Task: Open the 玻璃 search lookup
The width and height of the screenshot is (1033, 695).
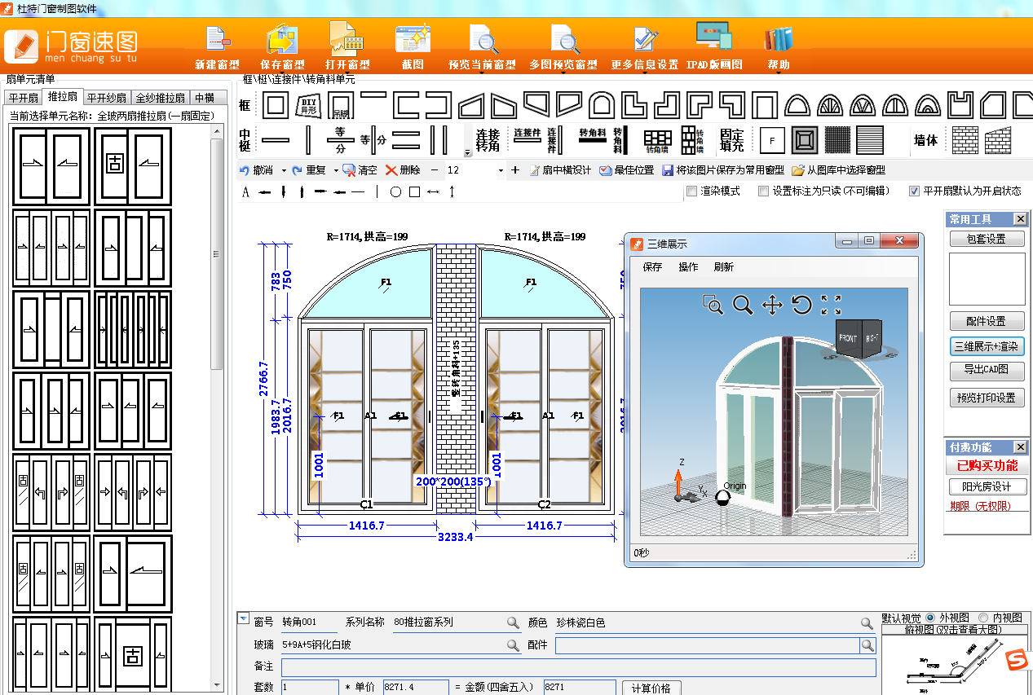Action: click(x=513, y=645)
